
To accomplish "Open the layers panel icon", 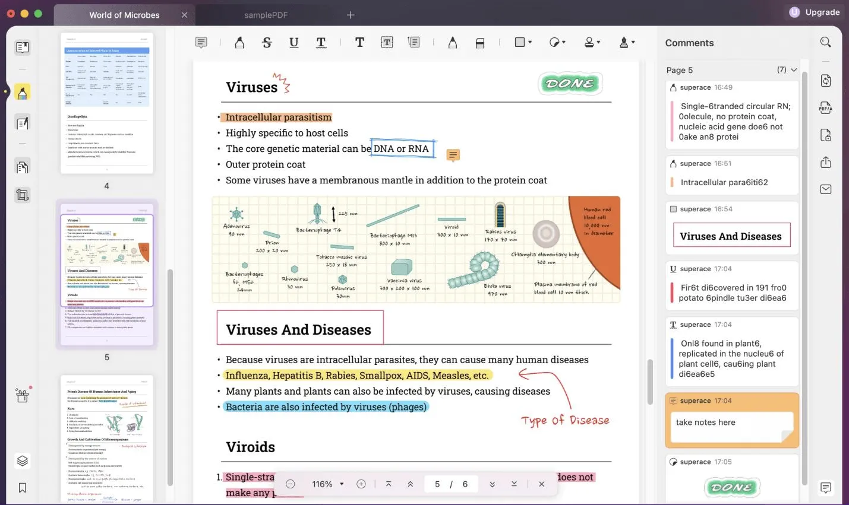I will [x=23, y=461].
